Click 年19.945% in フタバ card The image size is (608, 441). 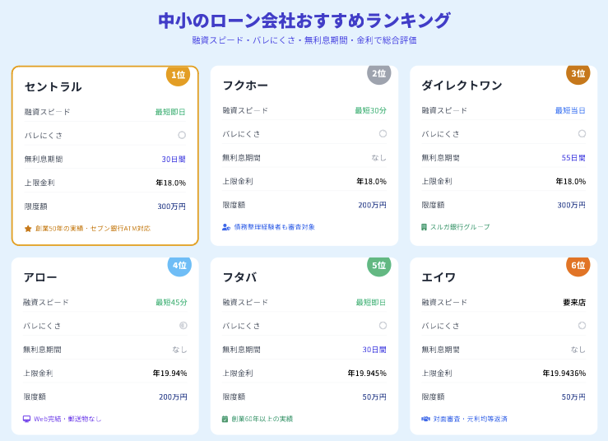click(x=367, y=374)
